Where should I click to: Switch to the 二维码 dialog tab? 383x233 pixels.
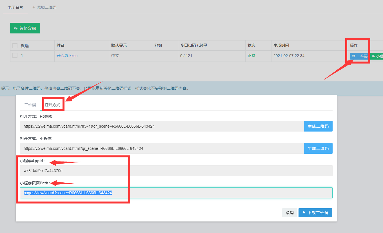[x=30, y=105]
